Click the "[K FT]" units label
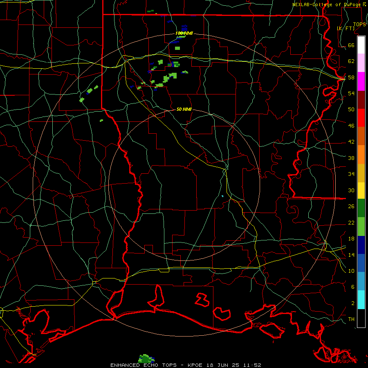Screen dimensions: 368x368 pos(346,28)
